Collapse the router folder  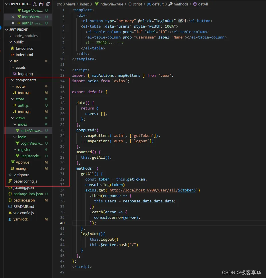click(13, 86)
